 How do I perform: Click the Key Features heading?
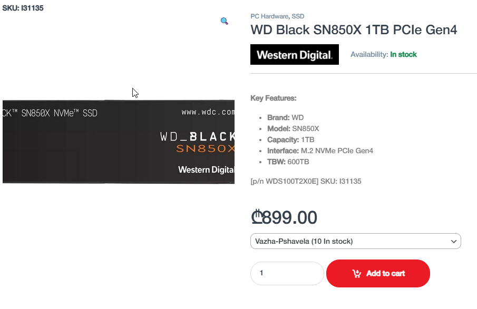(273, 98)
